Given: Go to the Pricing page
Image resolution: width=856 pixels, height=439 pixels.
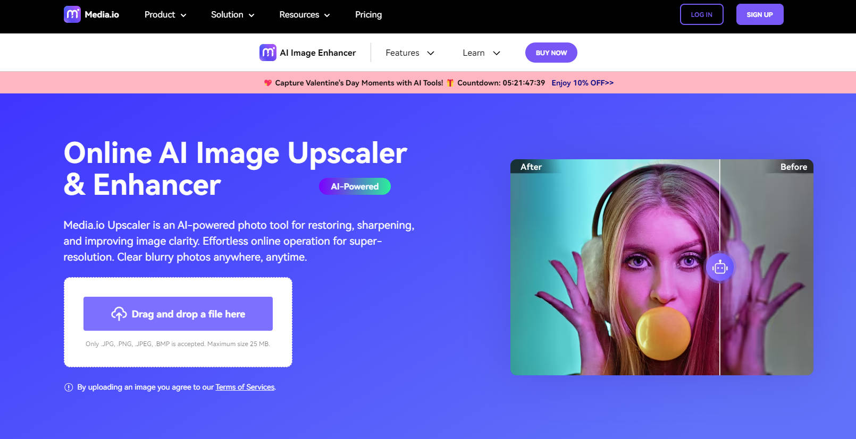Looking at the screenshot, I should (x=368, y=15).
